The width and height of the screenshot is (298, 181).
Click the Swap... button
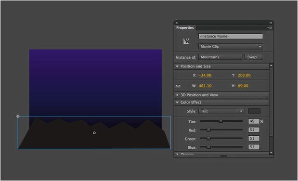click(x=254, y=57)
